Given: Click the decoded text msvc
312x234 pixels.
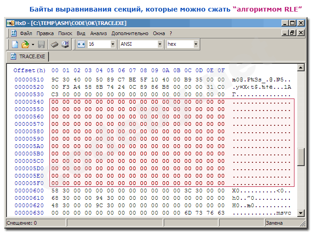Looking at the screenshot, I should click(283, 213).
